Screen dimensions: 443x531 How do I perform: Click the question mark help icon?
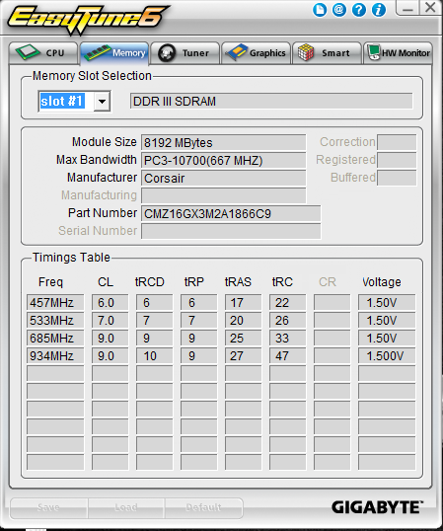(359, 10)
